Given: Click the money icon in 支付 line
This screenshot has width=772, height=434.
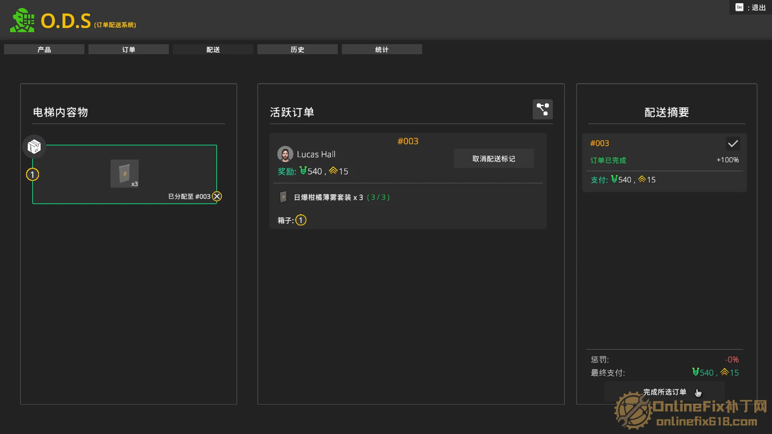Looking at the screenshot, I should pos(614,179).
